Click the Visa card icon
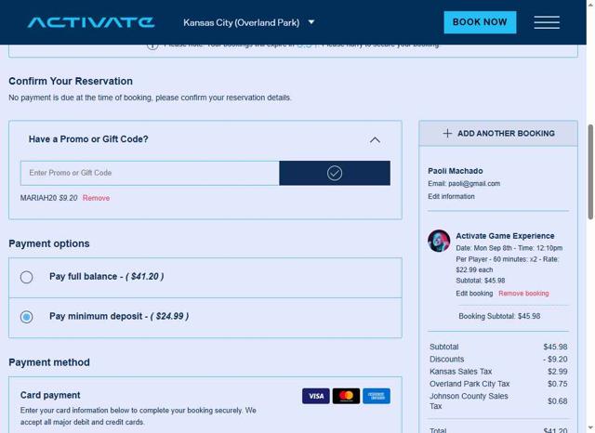The height and width of the screenshot is (433, 595). [x=316, y=396]
